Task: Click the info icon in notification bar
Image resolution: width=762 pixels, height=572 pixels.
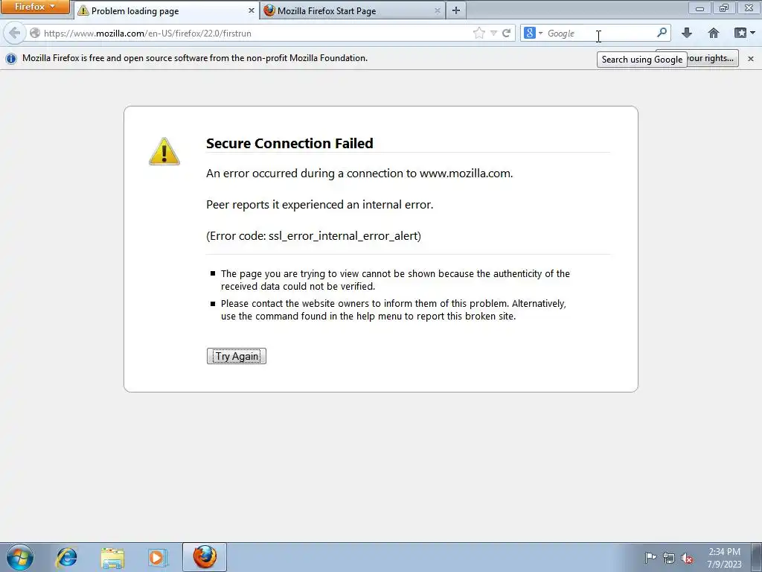Action: [10, 58]
